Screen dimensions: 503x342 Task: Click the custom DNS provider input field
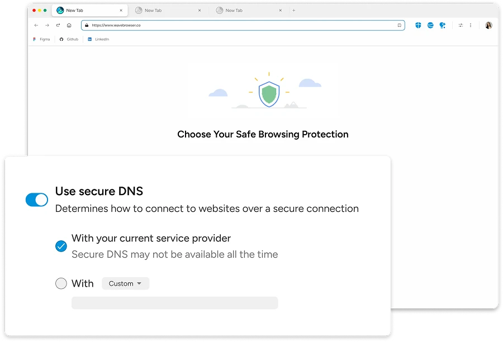174,302
